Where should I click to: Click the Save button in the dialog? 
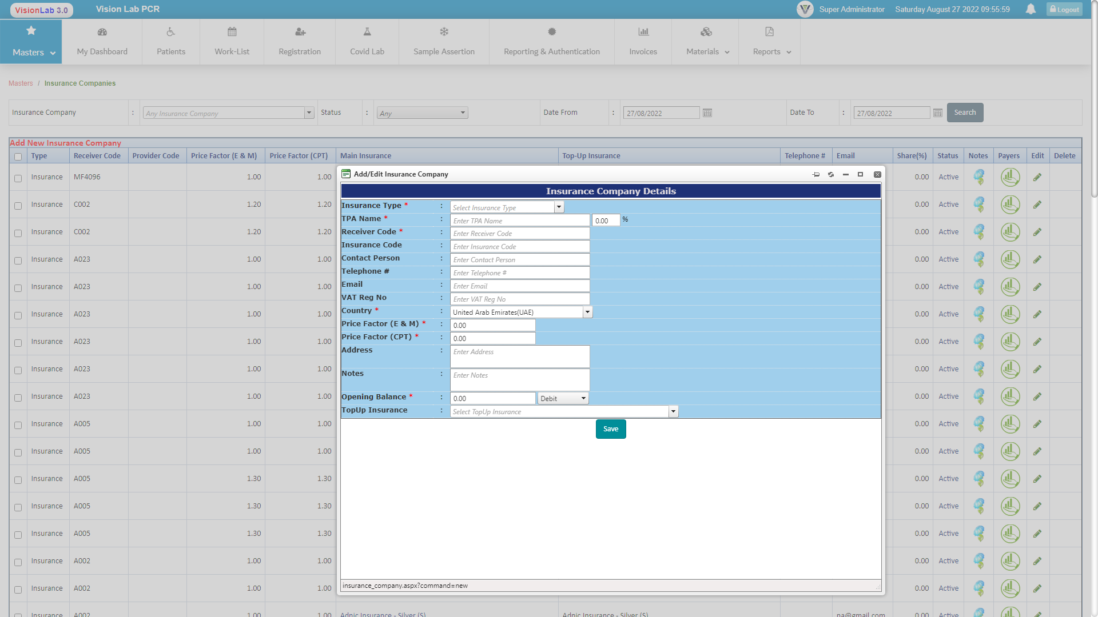(610, 428)
